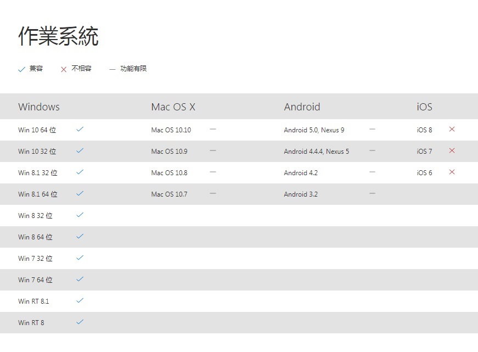Click the checkmark next to Win 8 64 位

coord(80,236)
